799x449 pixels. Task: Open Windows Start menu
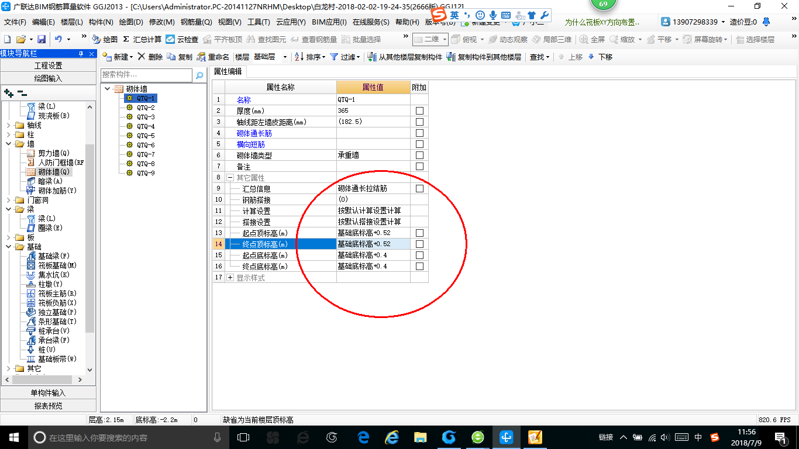(13, 437)
